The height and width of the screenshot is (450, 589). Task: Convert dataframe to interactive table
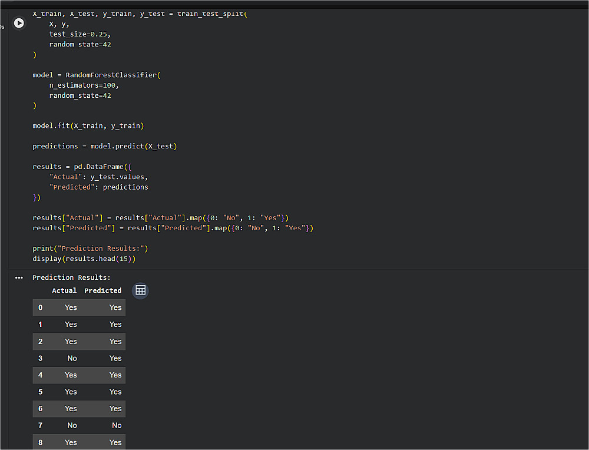click(x=141, y=290)
